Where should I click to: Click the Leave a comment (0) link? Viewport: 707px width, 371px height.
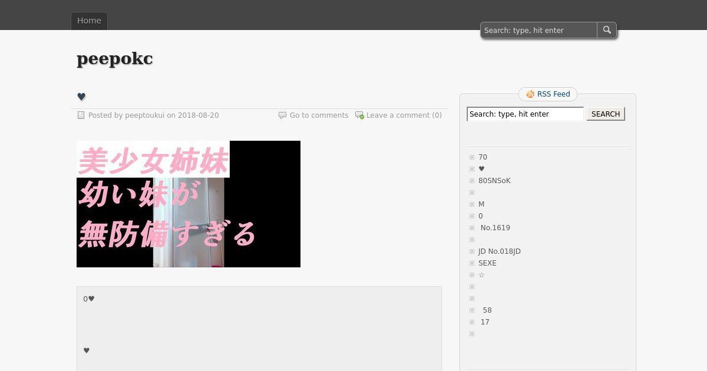pos(404,115)
